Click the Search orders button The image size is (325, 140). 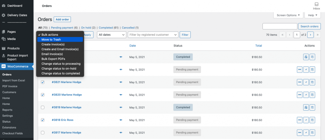pyautogui.click(x=309, y=27)
